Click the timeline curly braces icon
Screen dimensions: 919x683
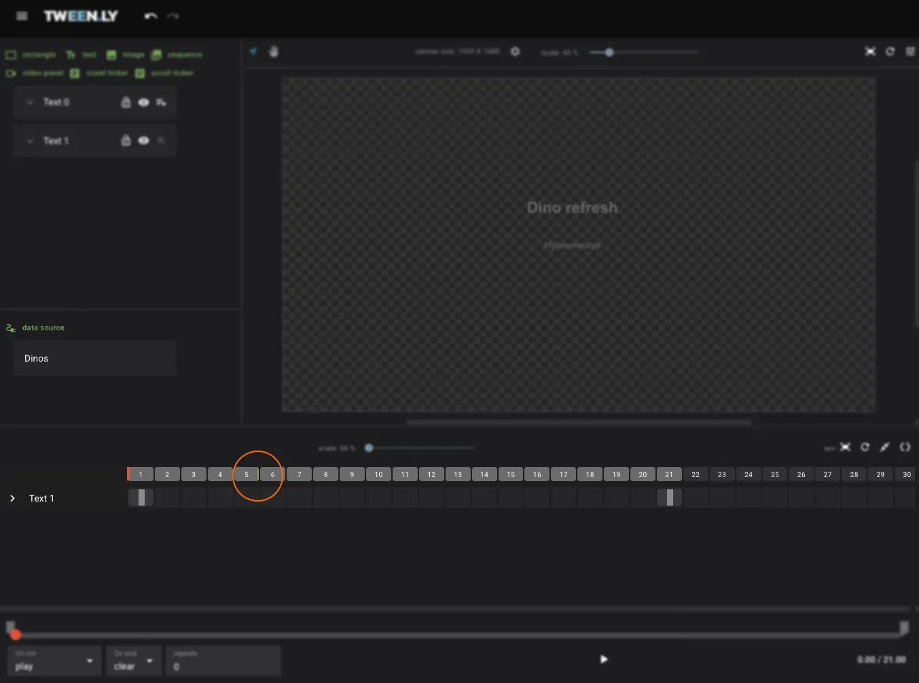pyautogui.click(x=905, y=447)
